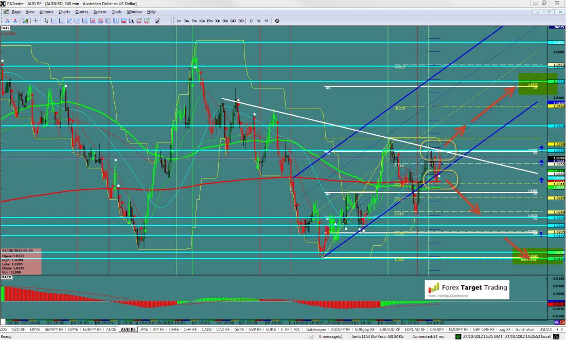The width and height of the screenshot is (566, 340).
Task: Click the clock icon in timeframe toolbar
Action: click(x=277, y=21)
